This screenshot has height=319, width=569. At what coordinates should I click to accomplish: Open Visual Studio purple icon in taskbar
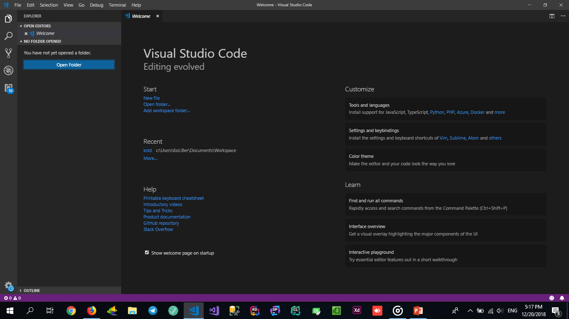click(x=214, y=310)
